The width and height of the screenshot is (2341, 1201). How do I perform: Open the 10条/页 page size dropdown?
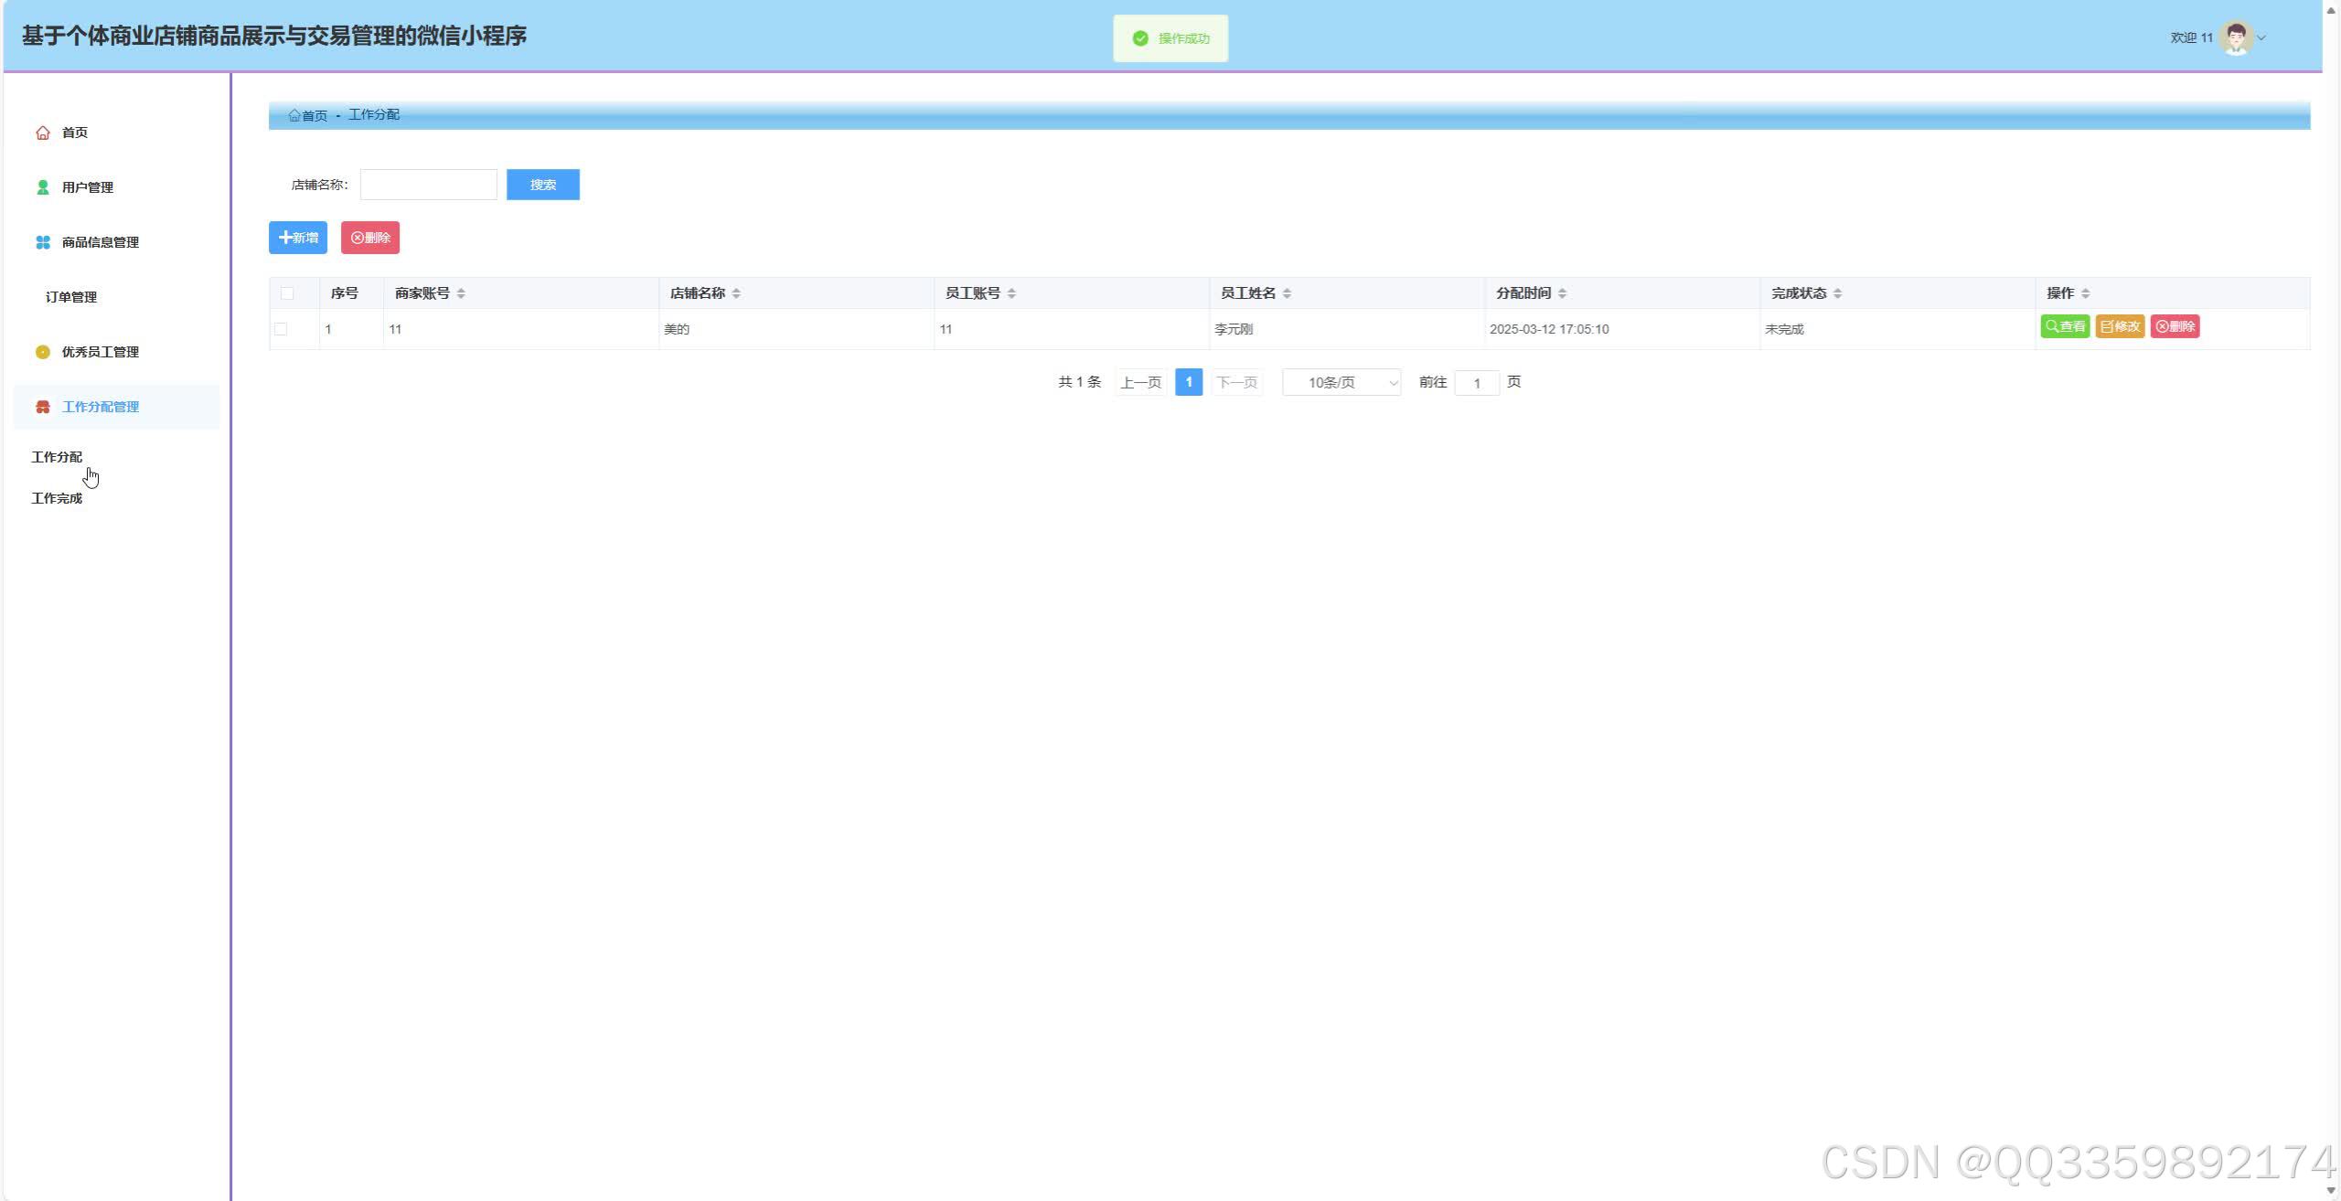pyautogui.click(x=1341, y=382)
